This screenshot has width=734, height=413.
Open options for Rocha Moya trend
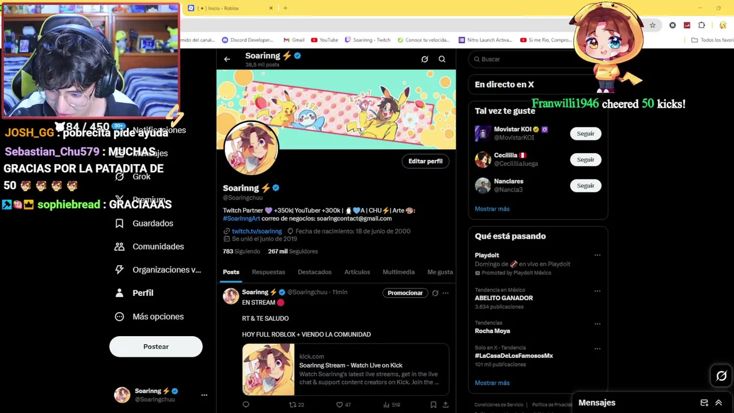pyautogui.click(x=598, y=324)
